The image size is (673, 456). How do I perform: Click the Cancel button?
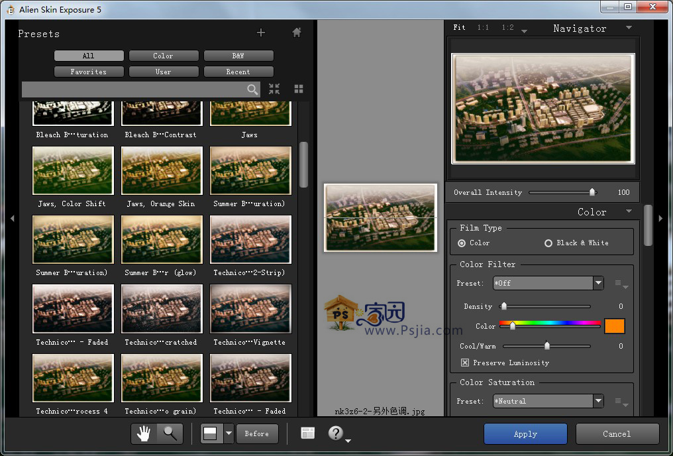pos(617,433)
